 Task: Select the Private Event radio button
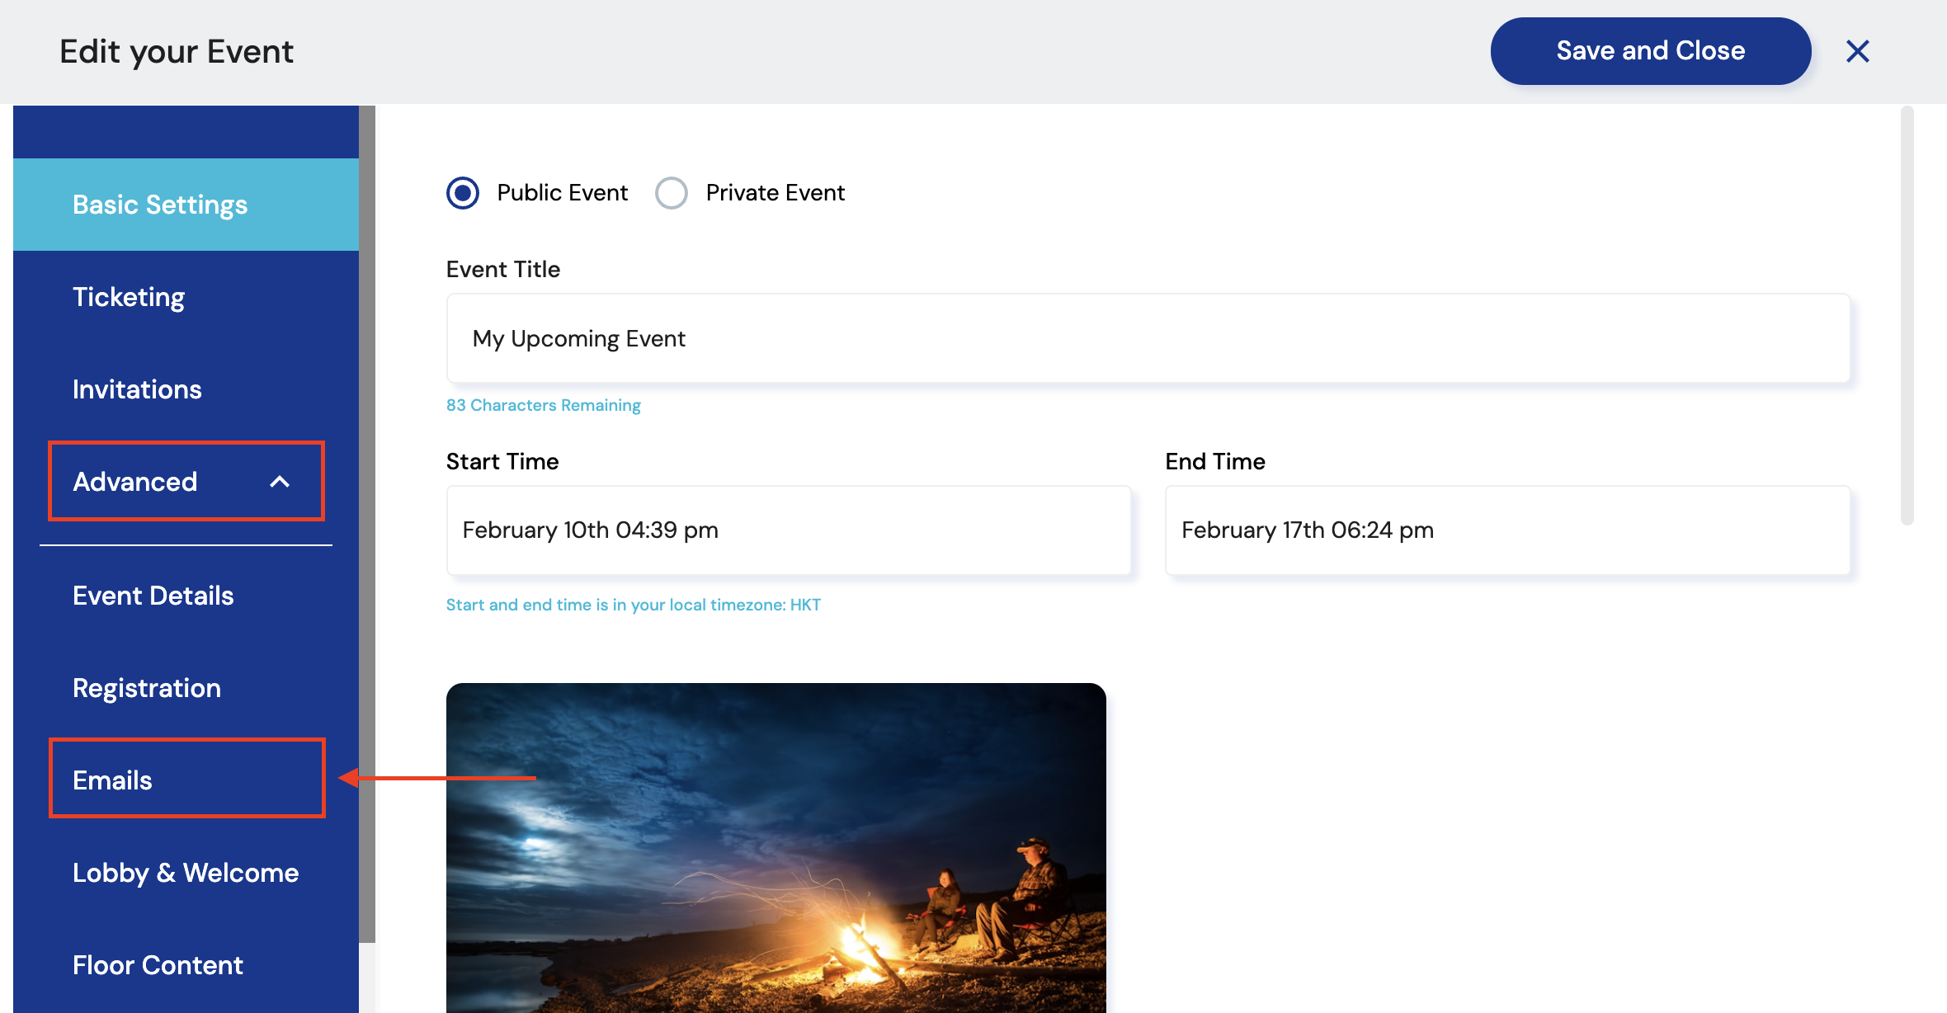[x=672, y=193]
